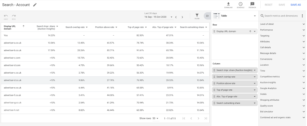
Task: Expand the Competitive metrics category
Action: click(x=283, y=77)
